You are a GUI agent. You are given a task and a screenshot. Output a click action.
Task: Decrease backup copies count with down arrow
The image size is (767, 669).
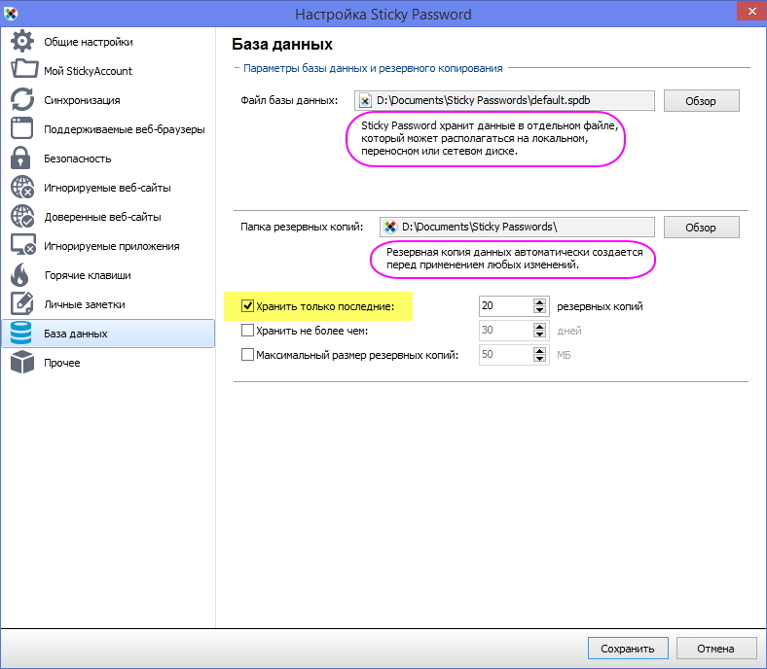click(539, 310)
